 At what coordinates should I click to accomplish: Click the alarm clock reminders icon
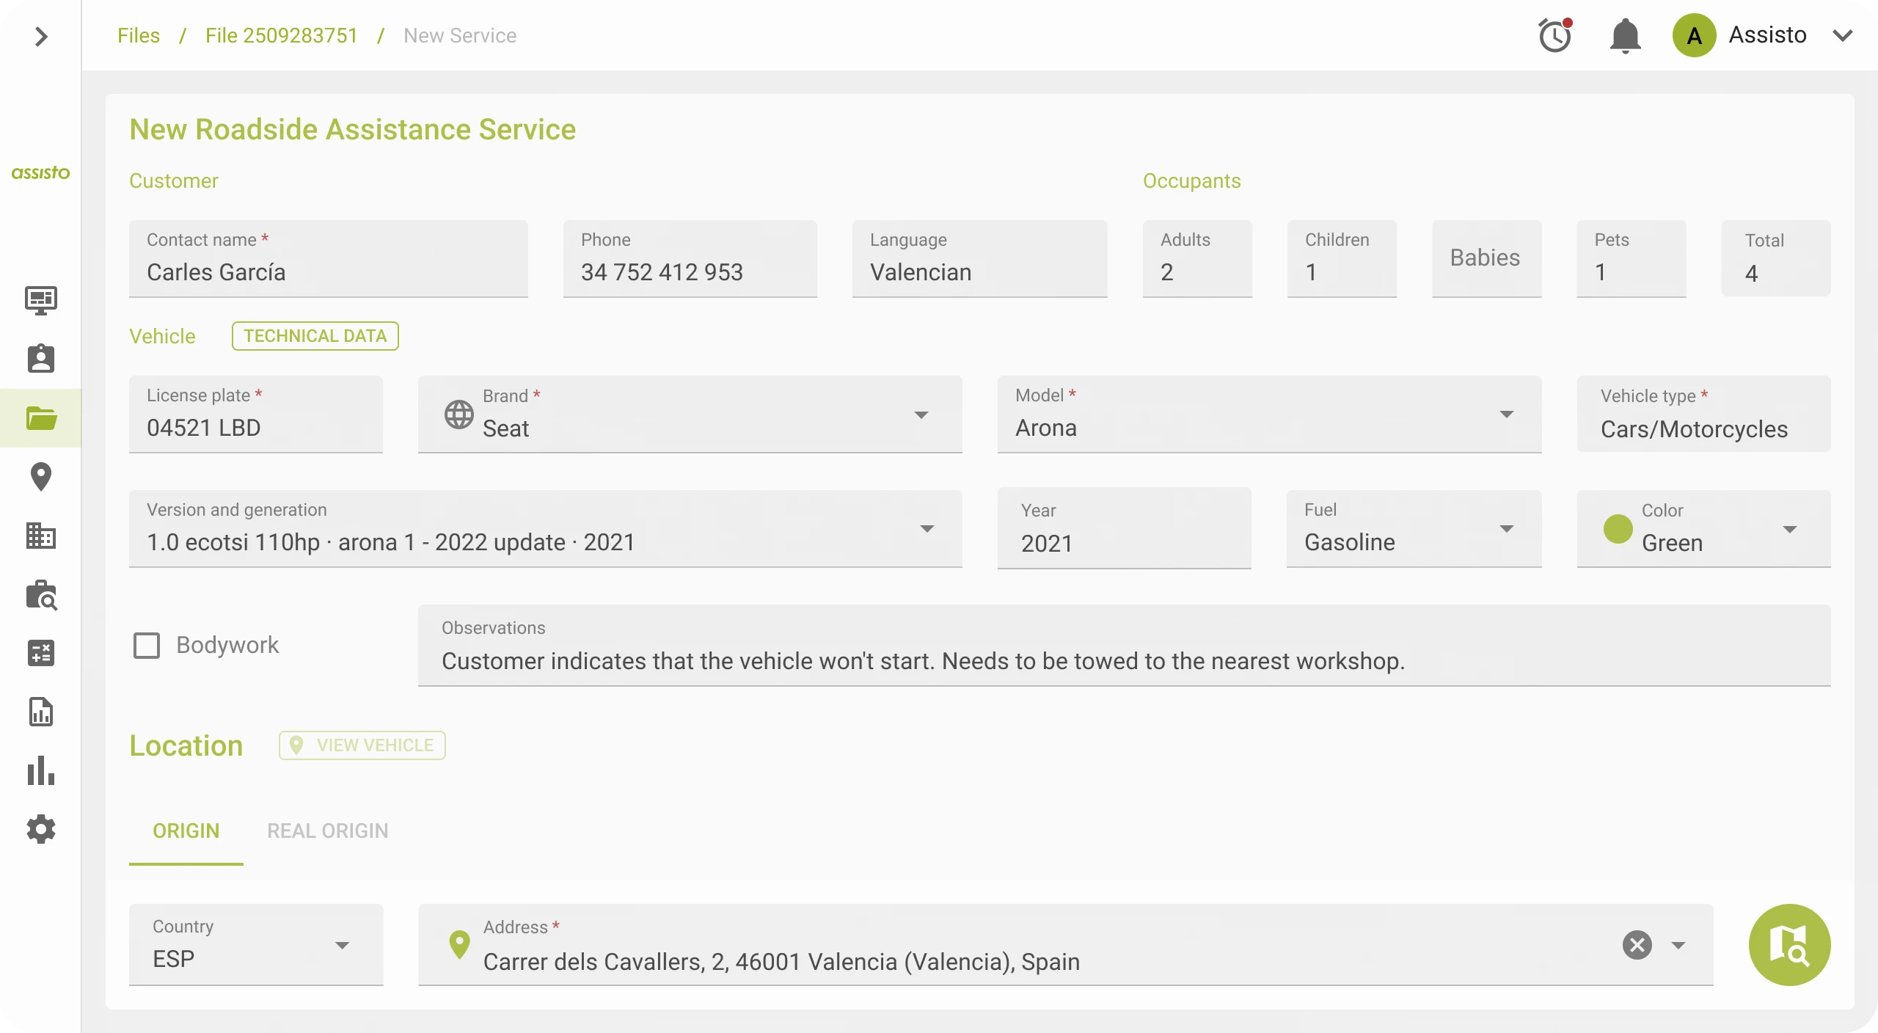1554,35
